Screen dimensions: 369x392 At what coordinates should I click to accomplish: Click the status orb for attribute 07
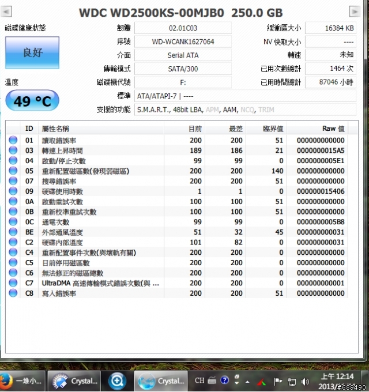tap(13, 181)
